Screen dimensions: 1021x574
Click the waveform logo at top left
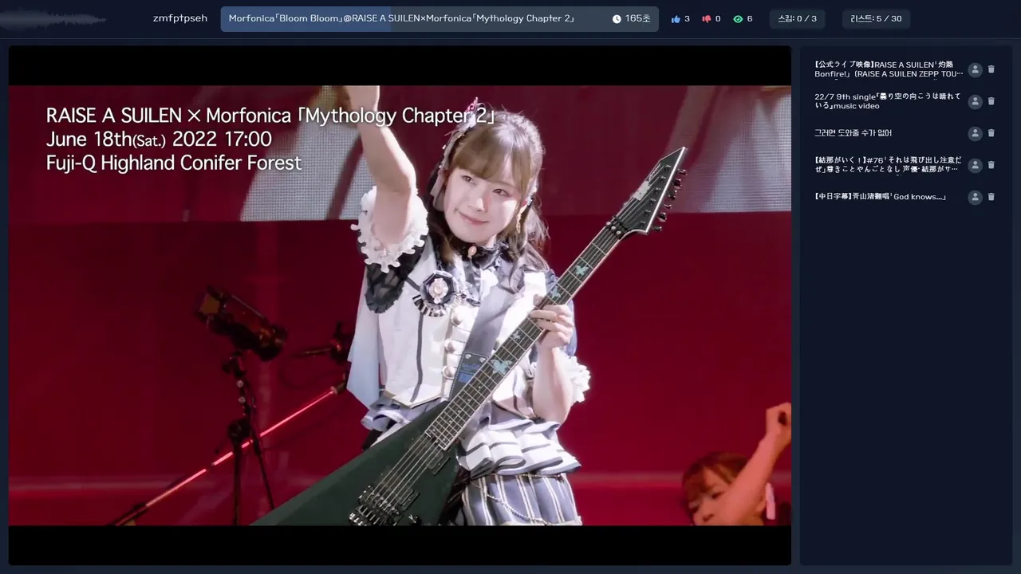[x=54, y=18]
